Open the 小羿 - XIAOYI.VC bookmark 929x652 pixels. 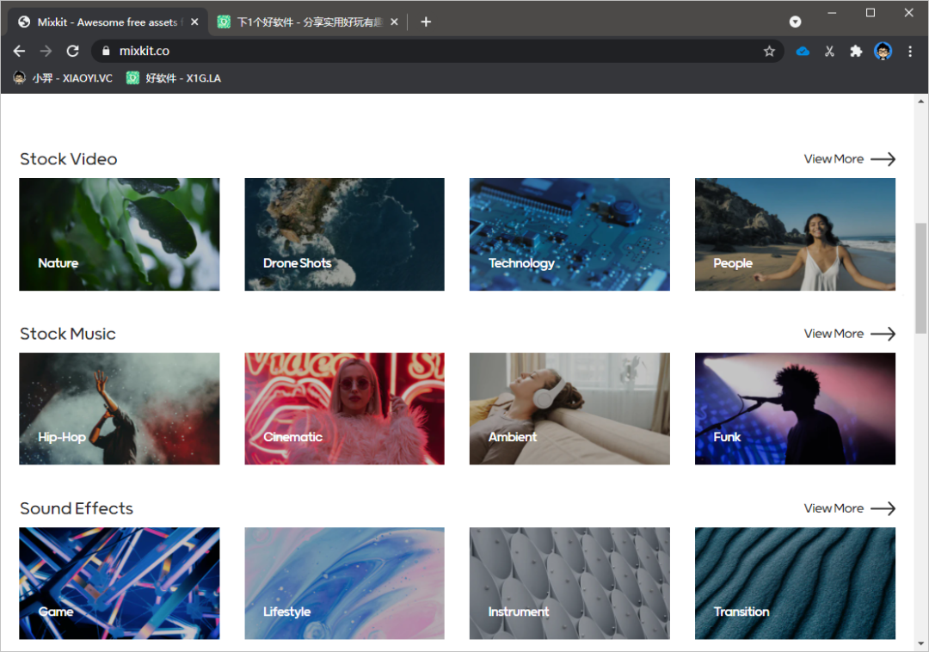[x=63, y=78]
